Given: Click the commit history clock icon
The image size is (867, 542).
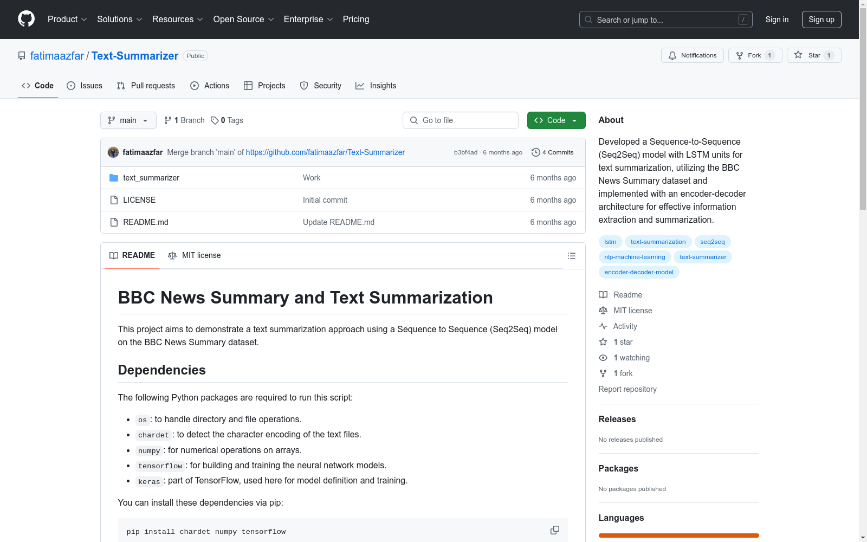Looking at the screenshot, I should click(536, 152).
